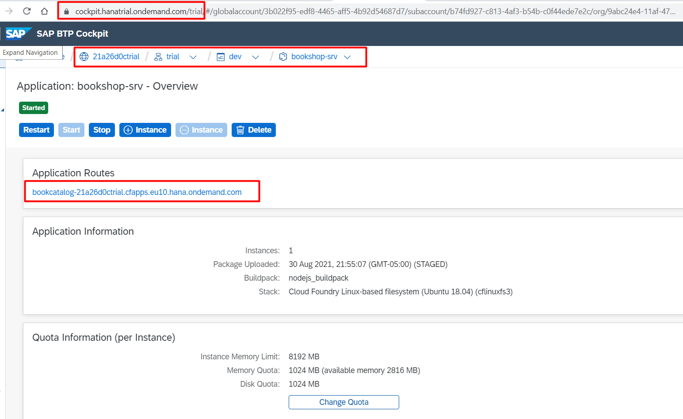Viewport: 683px width, 419px height.
Task: Go to the browser home page icon
Action: click(x=44, y=11)
